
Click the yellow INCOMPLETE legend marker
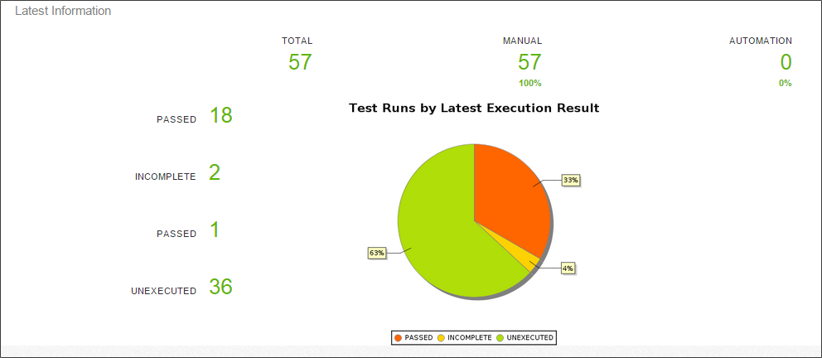click(x=441, y=338)
